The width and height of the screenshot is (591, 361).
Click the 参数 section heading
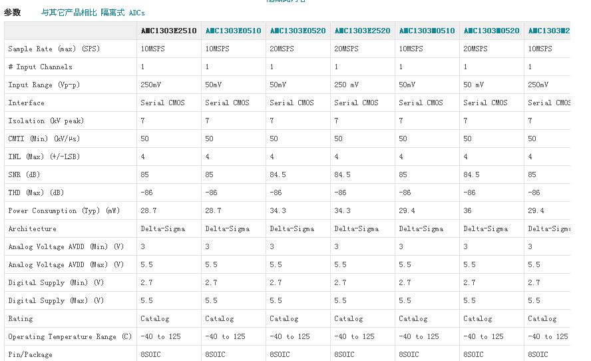tap(12, 13)
